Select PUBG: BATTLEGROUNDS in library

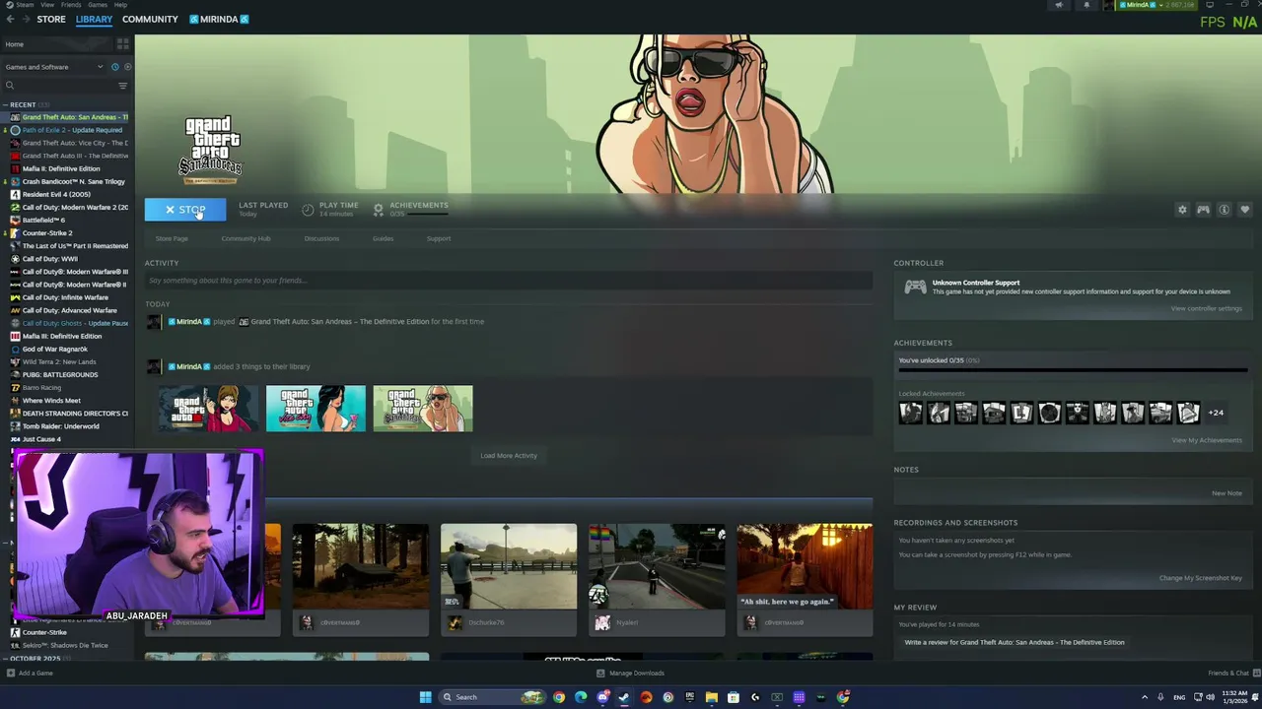(x=60, y=374)
